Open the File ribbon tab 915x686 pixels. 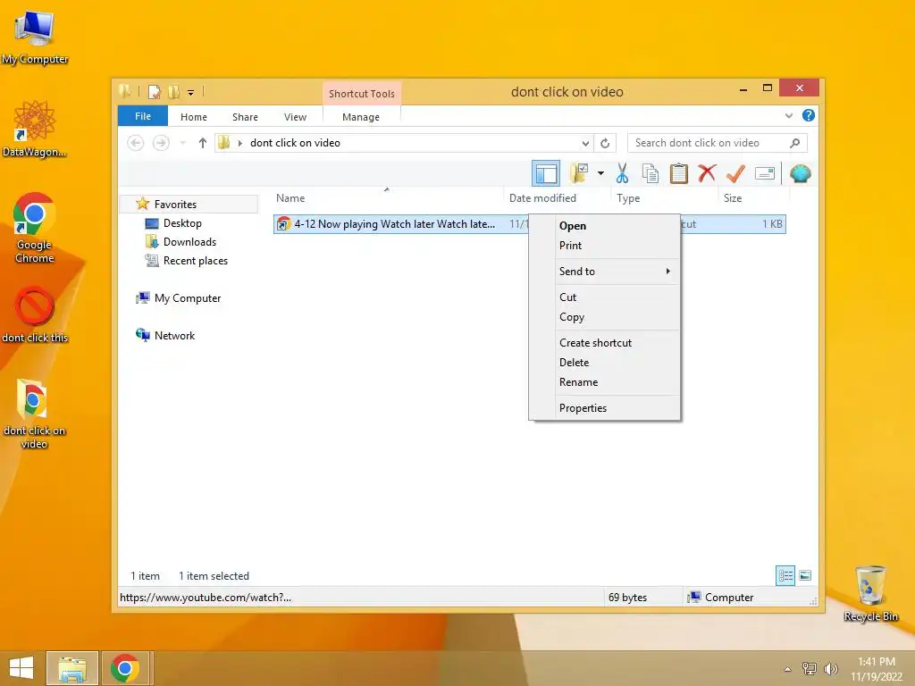tap(143, 116)
